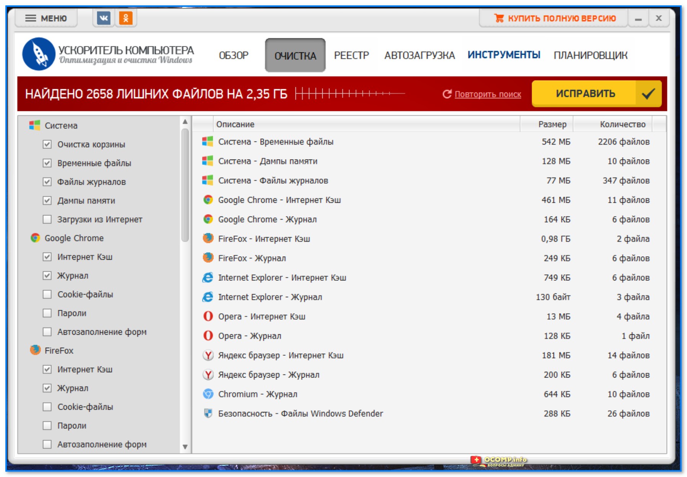The width and height of the screenshot is (687, 477).
Task: Open the VK social network icon
Action: click(103, 18)
